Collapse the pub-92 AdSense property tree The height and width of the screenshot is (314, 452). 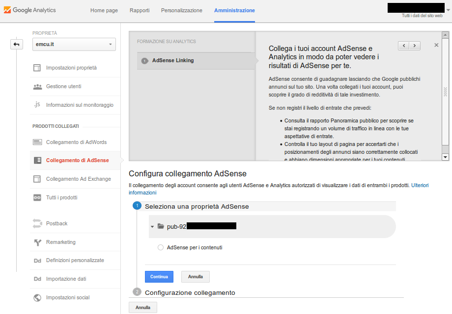tap(152, 227)
